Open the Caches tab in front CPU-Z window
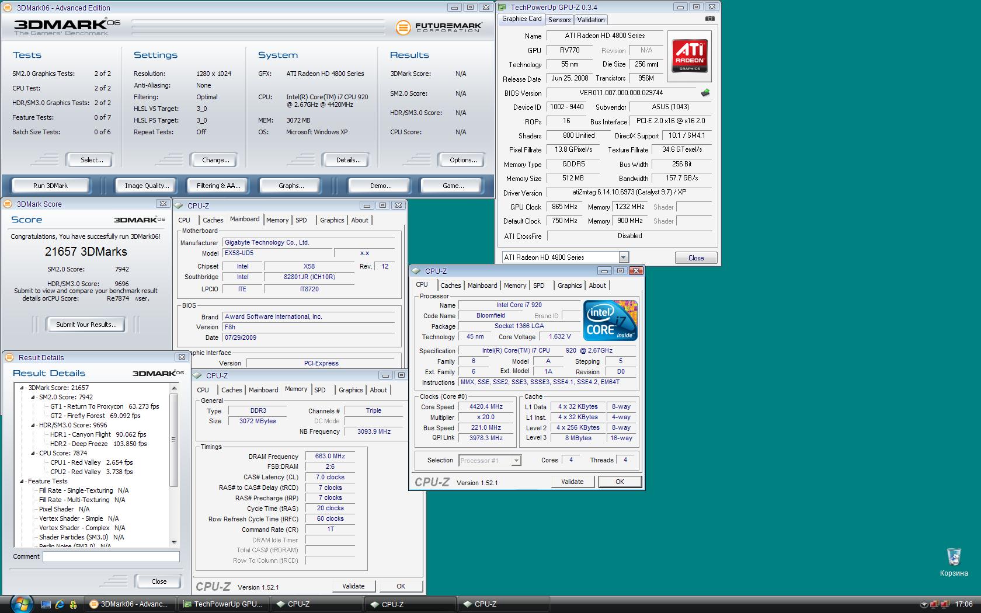The image size is (981, 613). [450, 285]
